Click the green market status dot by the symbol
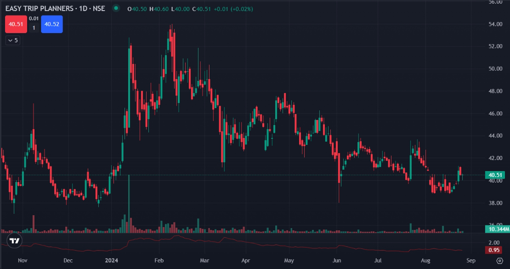Screen dimensions: 510x269 (116, 8)
